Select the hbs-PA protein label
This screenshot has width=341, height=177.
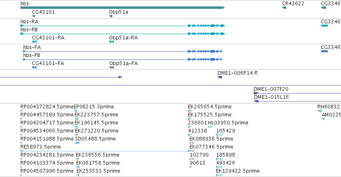coord(32,47)
